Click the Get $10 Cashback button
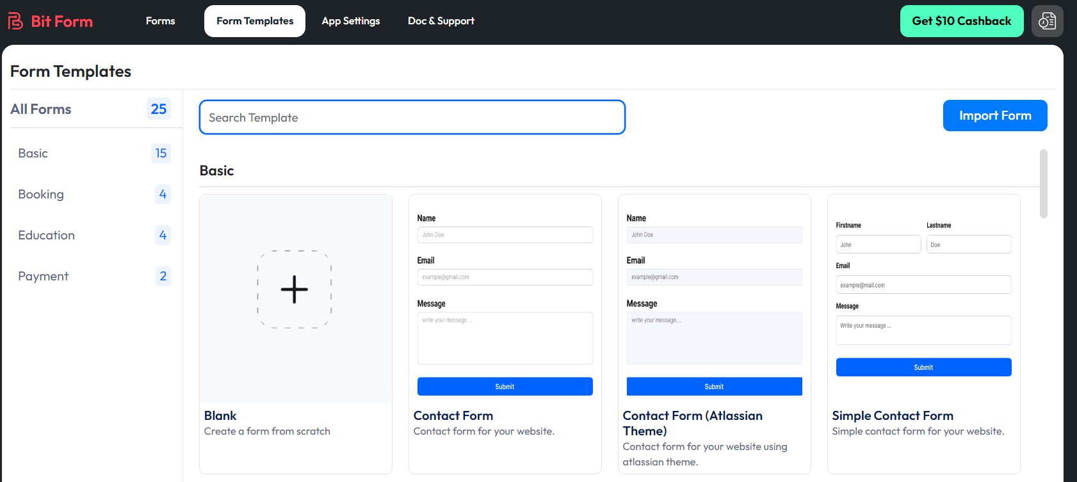1077x482 pixels. pyautogui.click(x=961, y=21)
